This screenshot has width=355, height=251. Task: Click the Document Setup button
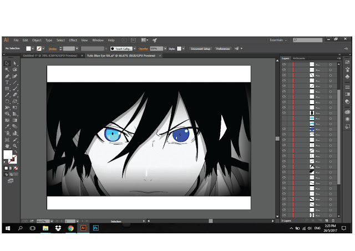tap(201, 49)
